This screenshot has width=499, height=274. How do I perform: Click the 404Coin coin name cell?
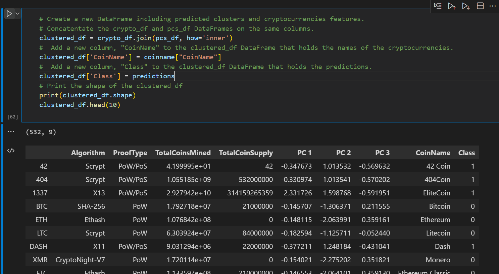click(437, 180)
